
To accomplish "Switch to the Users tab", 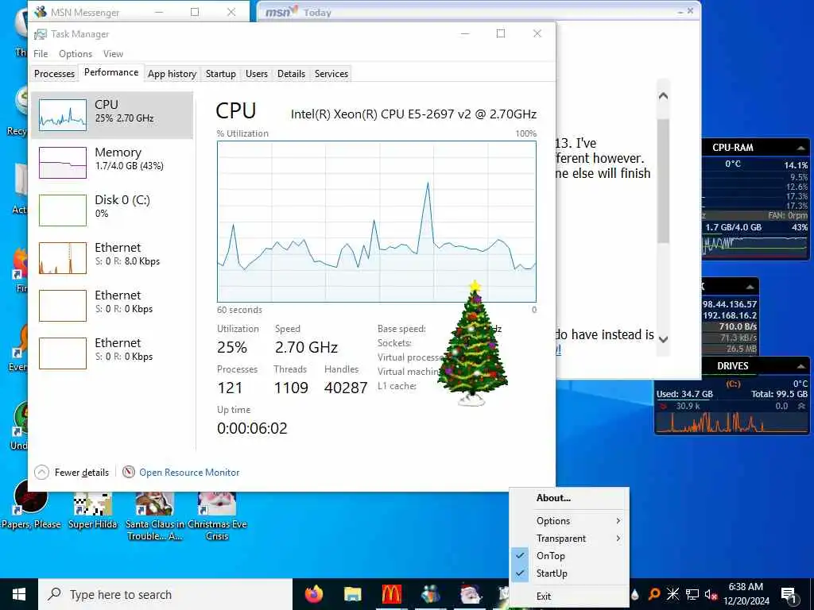I will pyautogui.click(x=257, y=74).
